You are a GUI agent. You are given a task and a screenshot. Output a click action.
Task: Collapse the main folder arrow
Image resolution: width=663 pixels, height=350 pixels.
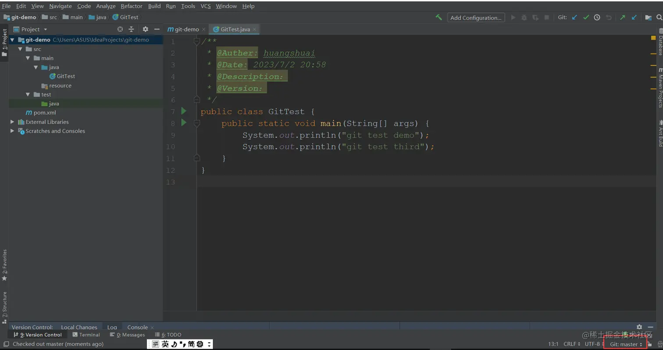click(28, 58)
